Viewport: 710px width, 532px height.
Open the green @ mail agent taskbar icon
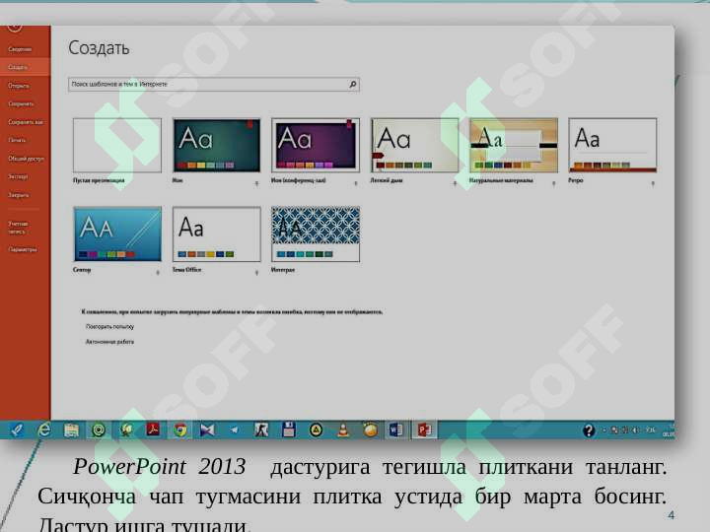[99, 430]
